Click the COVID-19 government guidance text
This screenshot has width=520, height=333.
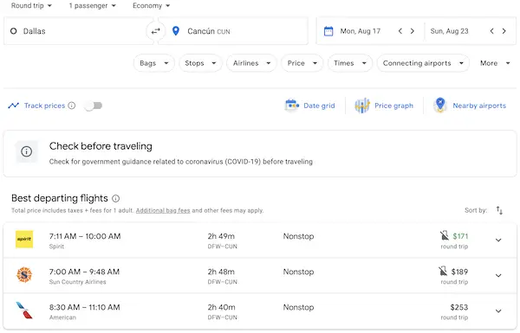click(x=181, y=162)
